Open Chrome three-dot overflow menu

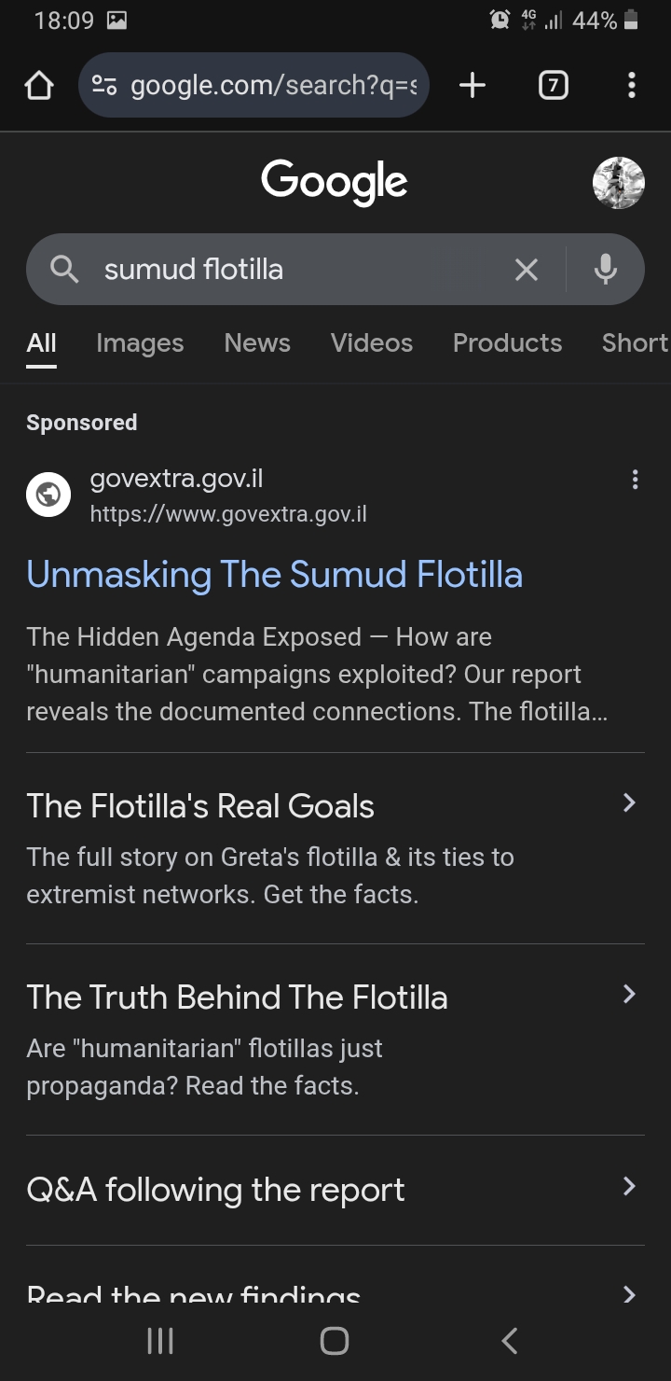[632, 86]
